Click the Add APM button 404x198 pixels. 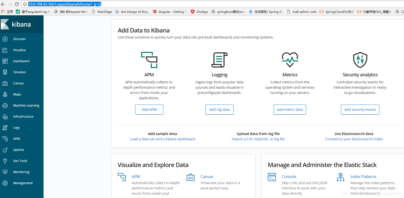149,110
